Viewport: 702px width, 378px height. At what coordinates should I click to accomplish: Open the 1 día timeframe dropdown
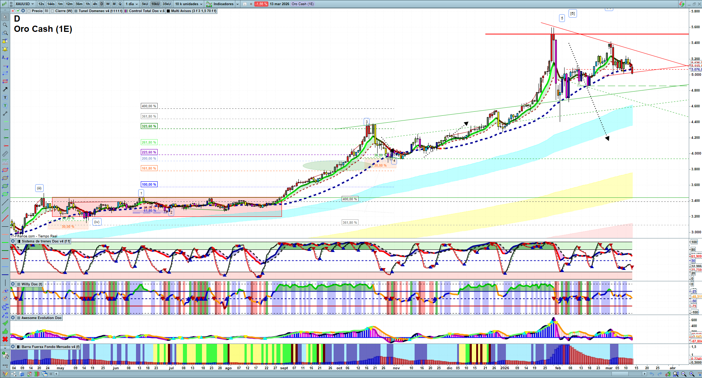pos(132,4)
